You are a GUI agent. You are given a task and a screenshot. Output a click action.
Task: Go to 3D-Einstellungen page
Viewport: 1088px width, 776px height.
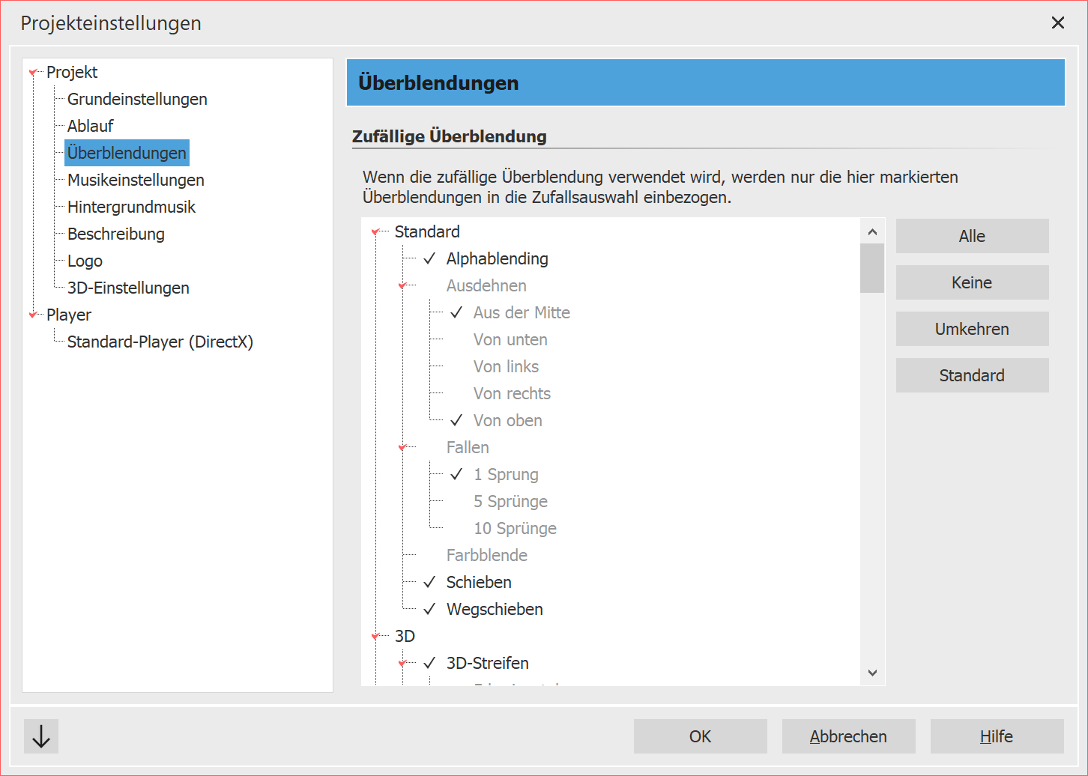[x=128, y=288]
